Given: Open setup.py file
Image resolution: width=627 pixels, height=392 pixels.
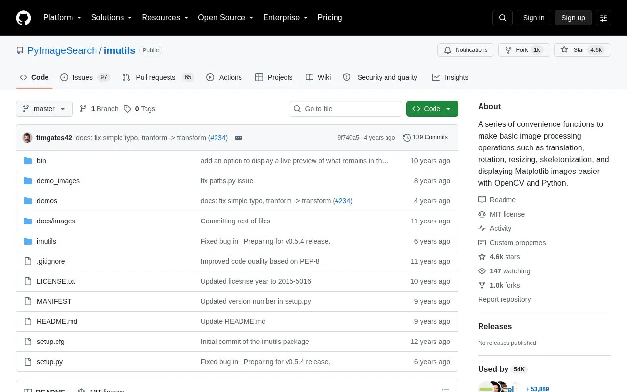Looking at the screenshot, I should (x=49, y=362).
